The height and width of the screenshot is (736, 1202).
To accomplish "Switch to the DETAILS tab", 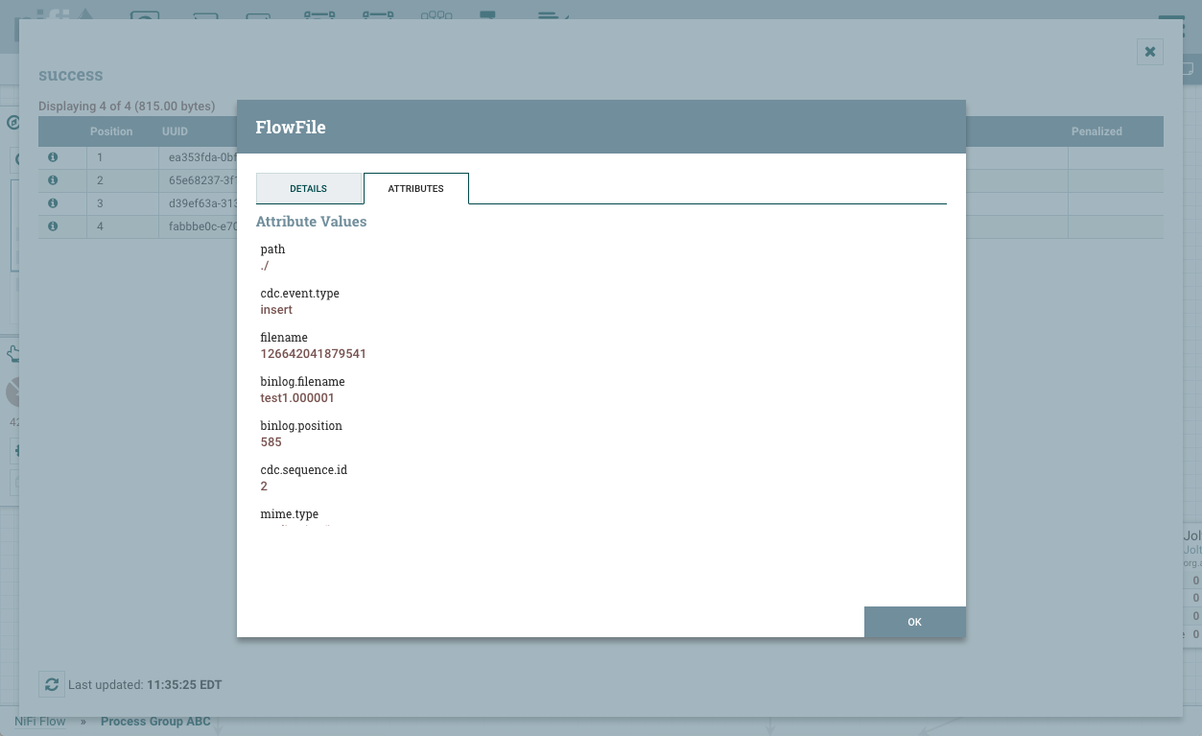I will (309, 188).
